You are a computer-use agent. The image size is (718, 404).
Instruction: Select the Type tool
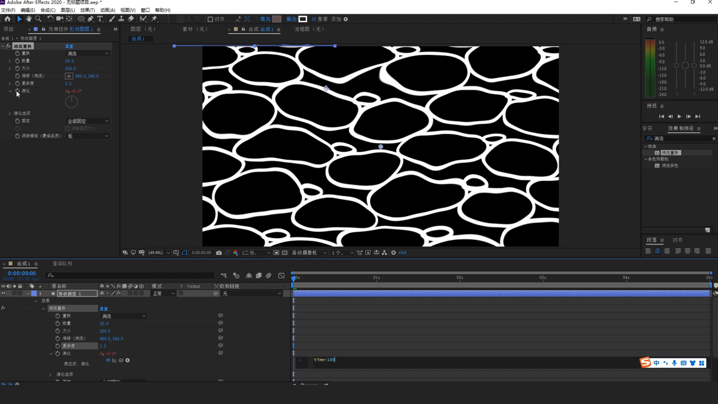click(x=100, y=19)
